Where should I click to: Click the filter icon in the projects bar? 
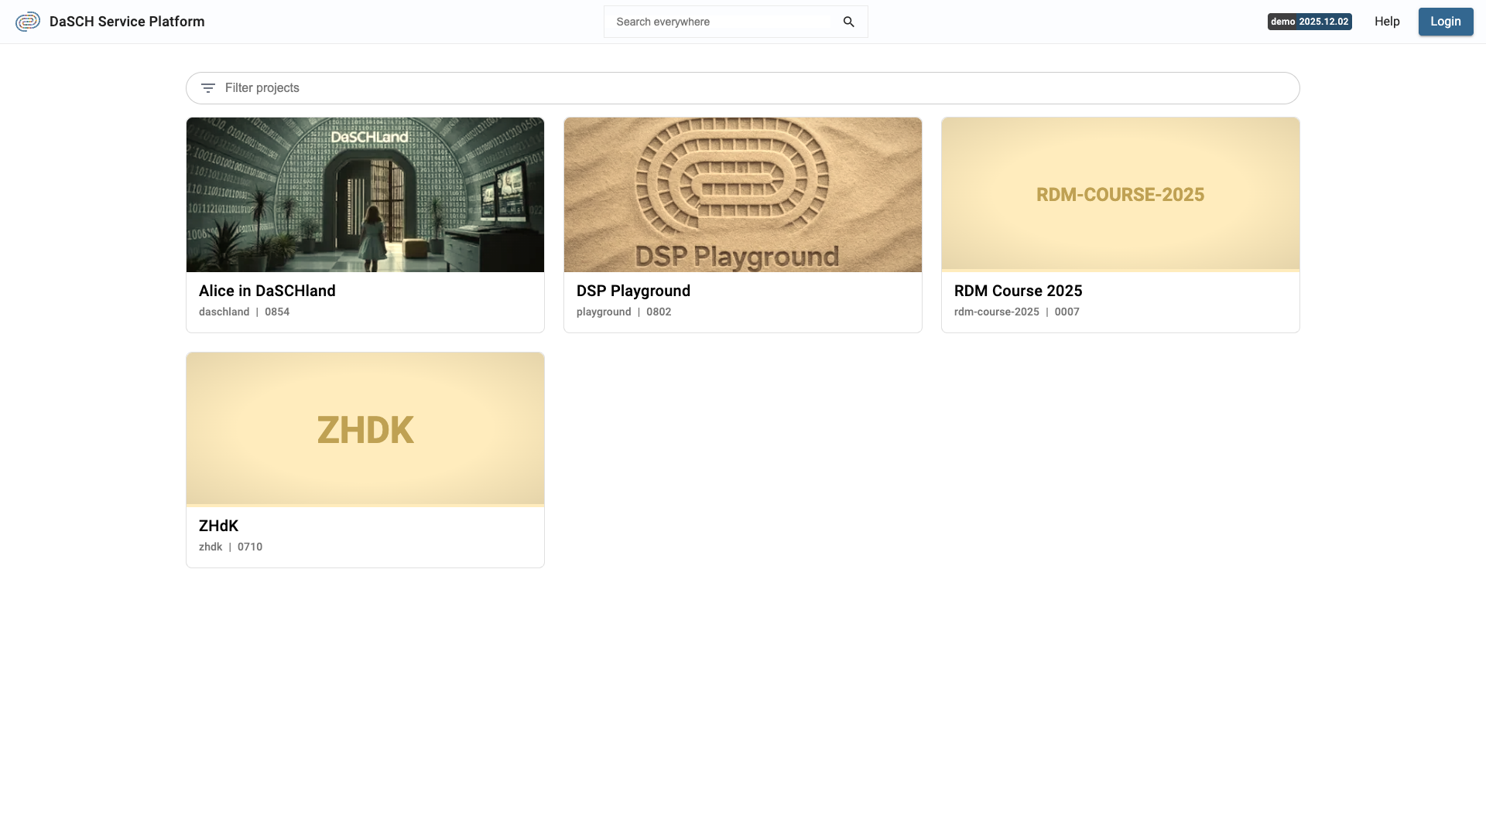(x=208, y=88)
